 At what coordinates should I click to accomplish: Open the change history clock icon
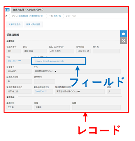pos(123,40)
